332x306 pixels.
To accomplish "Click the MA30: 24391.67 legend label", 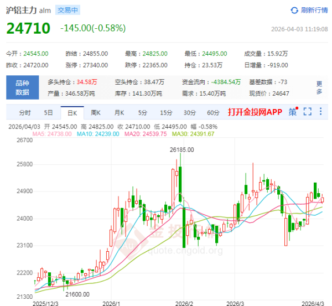I will (x=193, y=134).
